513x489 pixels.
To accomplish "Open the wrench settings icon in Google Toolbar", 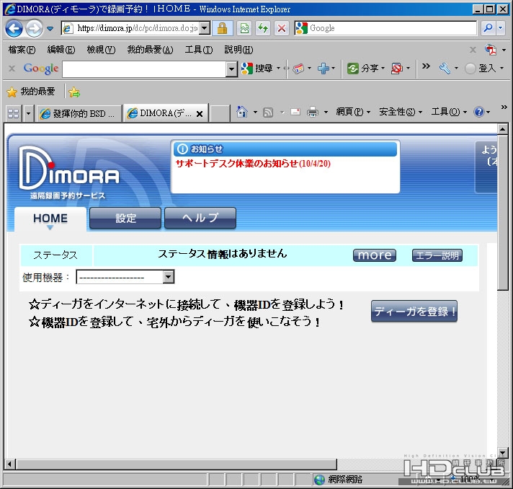I will (x=445, y=68).
